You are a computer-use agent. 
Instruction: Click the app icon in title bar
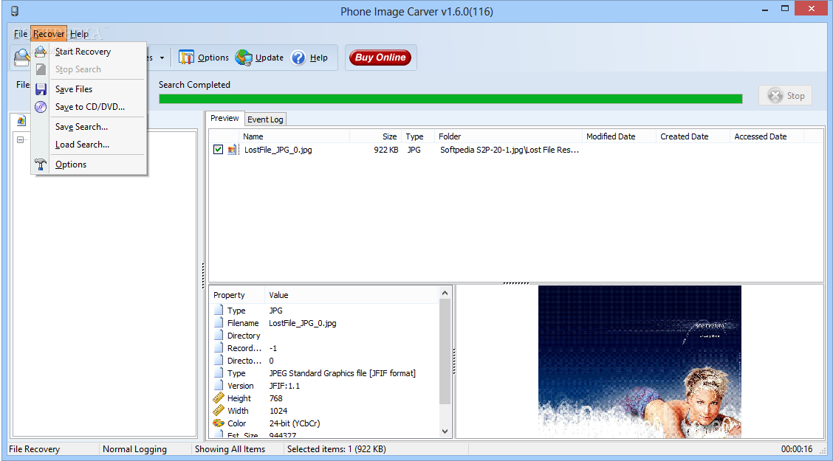[x=15, y=10]
